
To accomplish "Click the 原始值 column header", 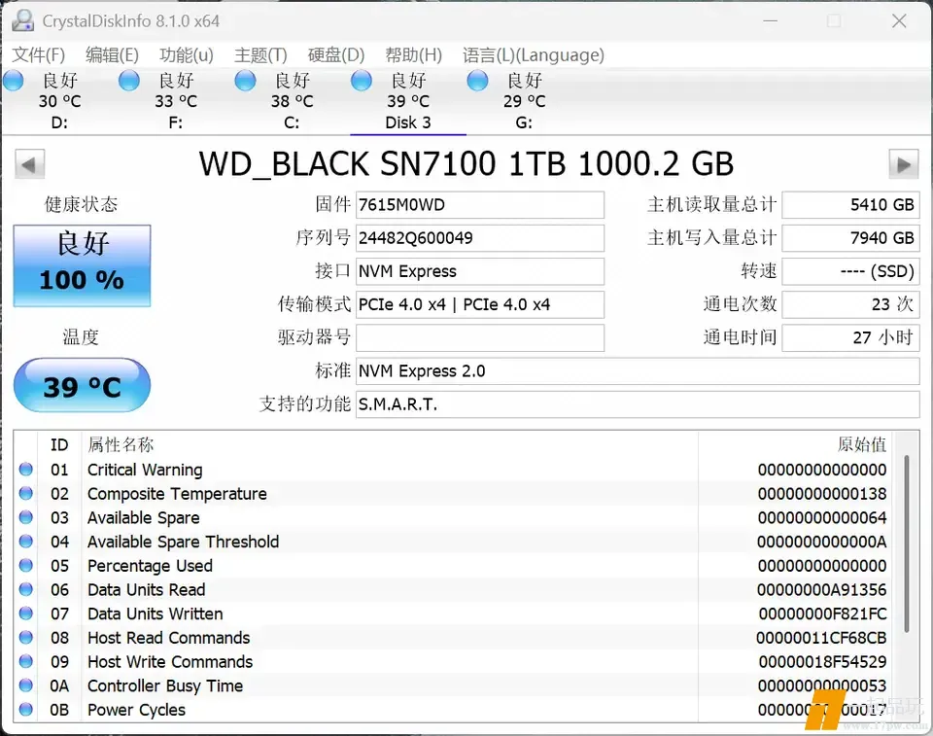I will click(x=796, y=445).
